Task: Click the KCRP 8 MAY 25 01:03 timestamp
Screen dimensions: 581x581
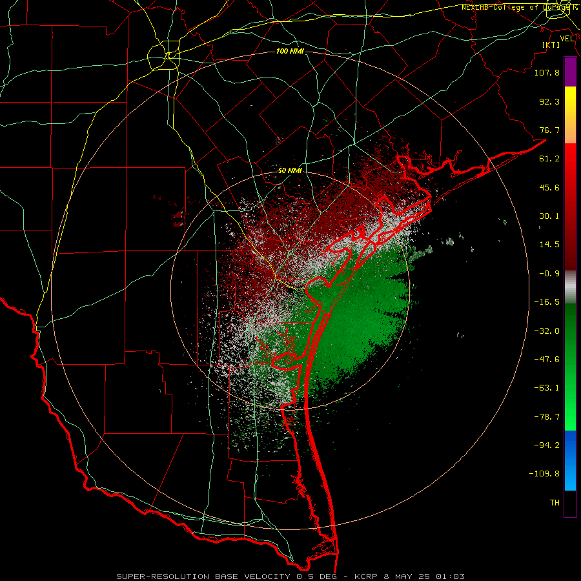Action: pos(409,576)
